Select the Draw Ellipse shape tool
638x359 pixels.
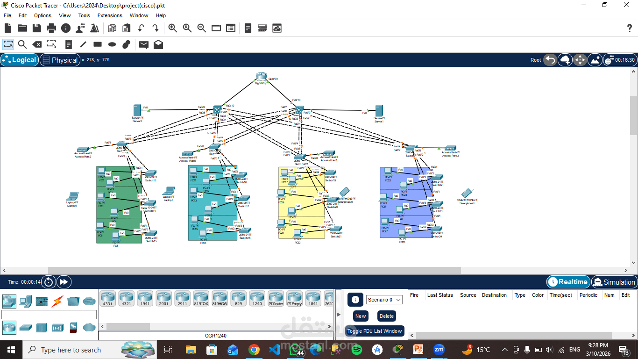point(112,44)
